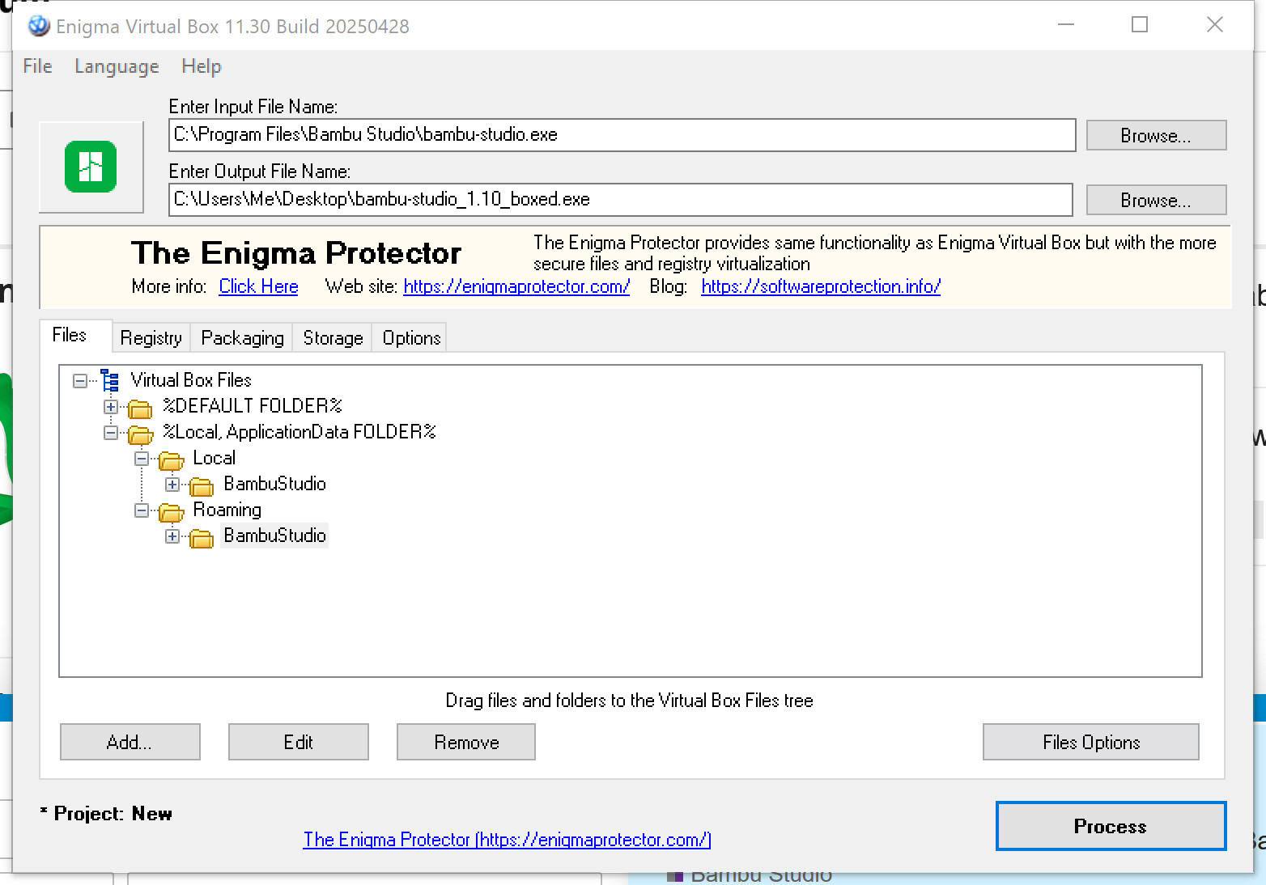Select 'BambuStudio' label under Roaming
The image size is (1266, 885).
click(x=275, y=536)
